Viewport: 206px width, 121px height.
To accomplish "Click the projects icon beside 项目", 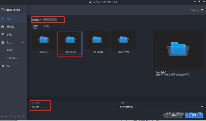I will [x=3, y=18].
